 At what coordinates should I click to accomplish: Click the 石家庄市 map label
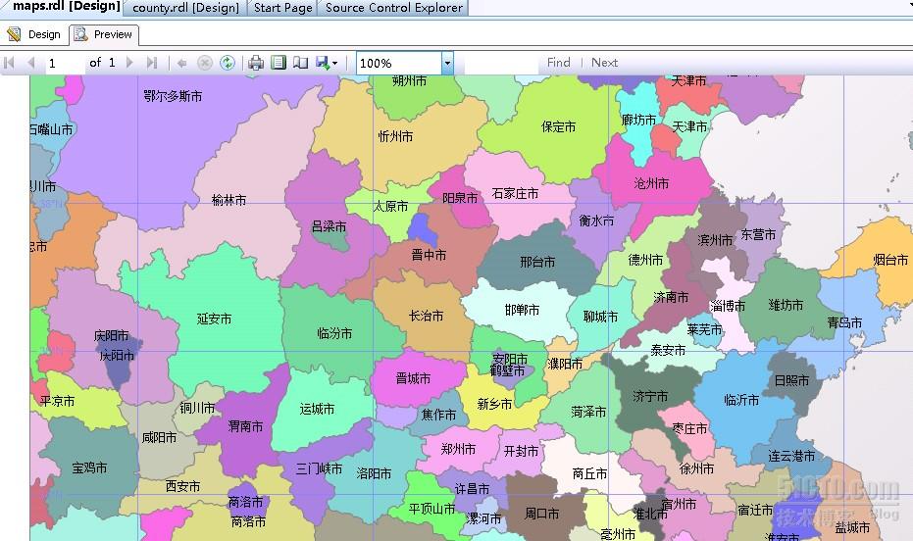click(515, 193)
